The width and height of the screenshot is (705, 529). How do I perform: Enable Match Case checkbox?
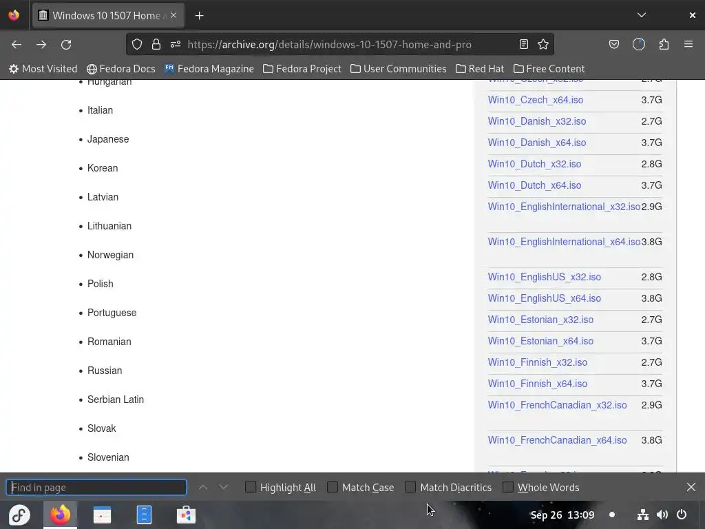click(x=333, y=487)
